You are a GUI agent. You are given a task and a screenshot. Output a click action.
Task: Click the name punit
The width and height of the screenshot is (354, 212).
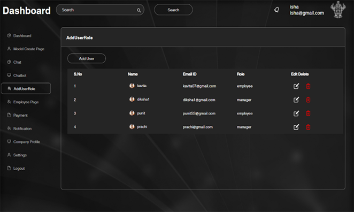pos(141,113)
